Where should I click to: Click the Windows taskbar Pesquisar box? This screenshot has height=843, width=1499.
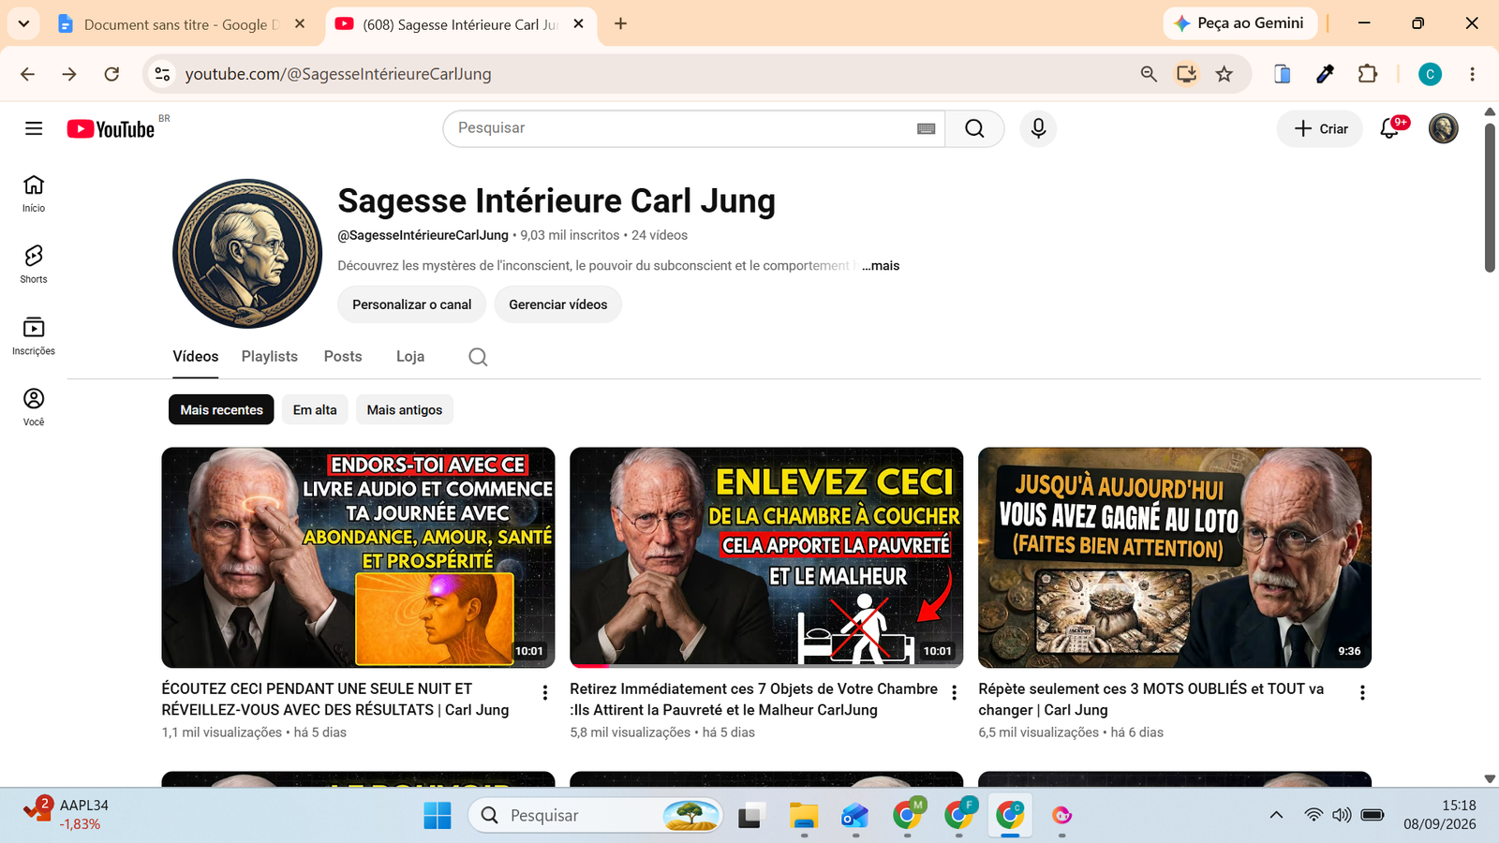click(596, 815)
